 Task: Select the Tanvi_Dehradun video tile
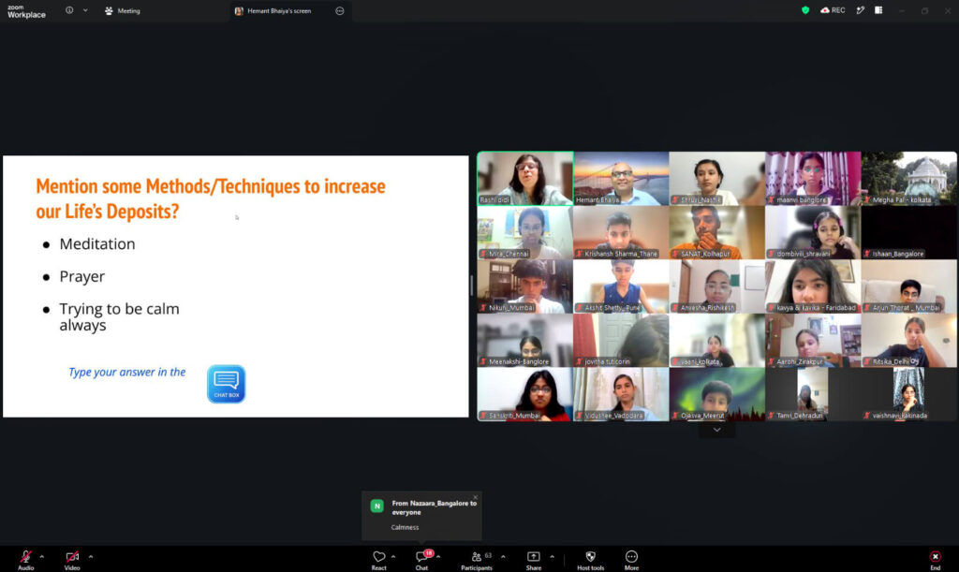813,393
